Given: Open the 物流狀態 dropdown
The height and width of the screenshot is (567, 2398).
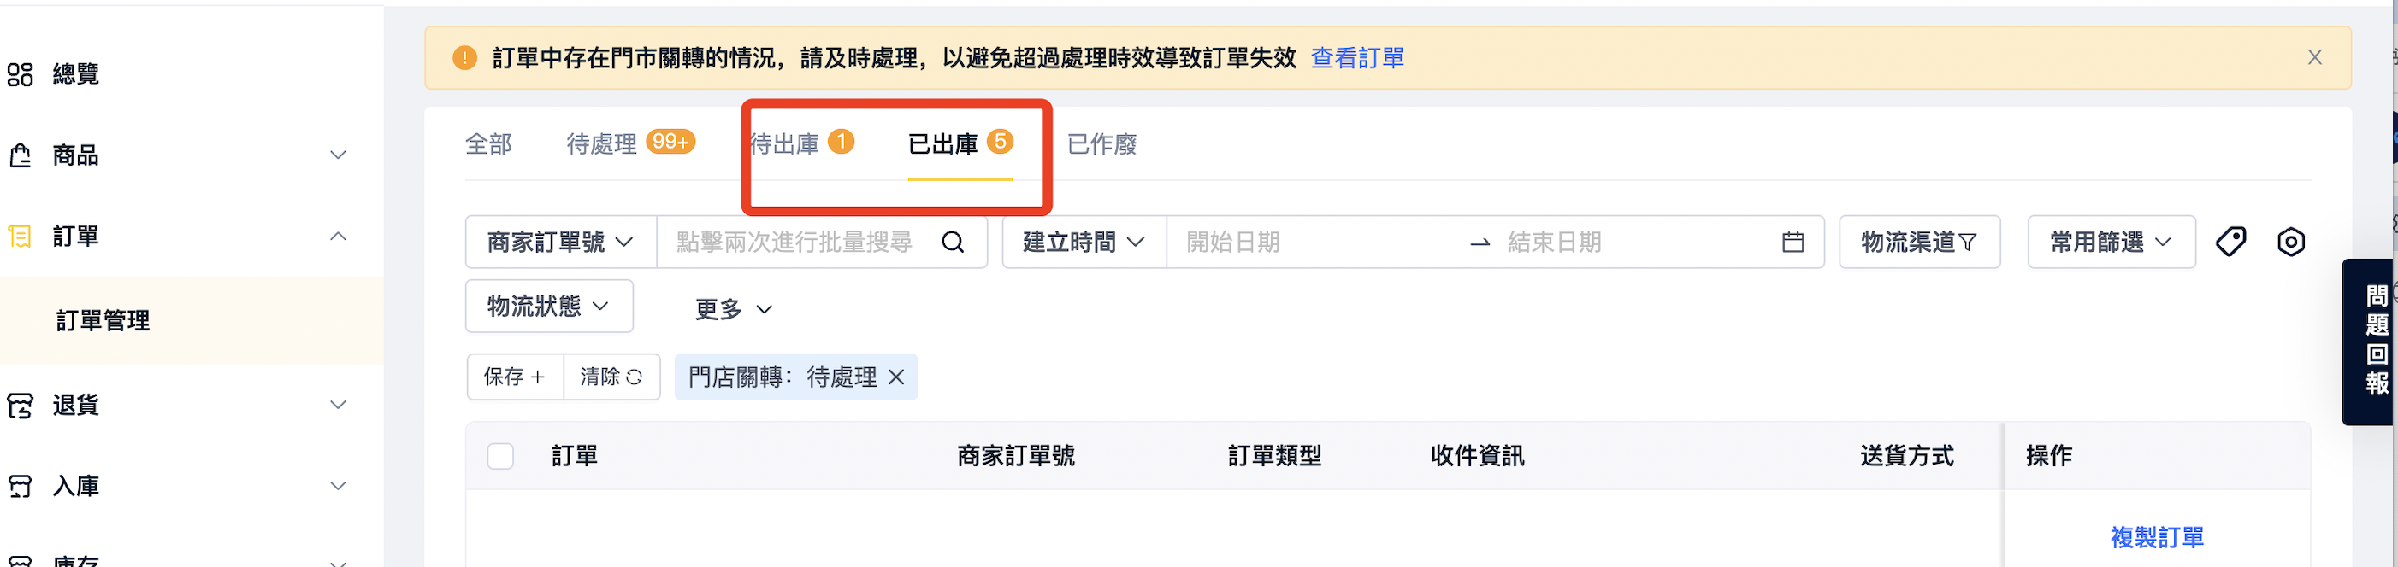Looking at the screenshot, I should (548, 306).
